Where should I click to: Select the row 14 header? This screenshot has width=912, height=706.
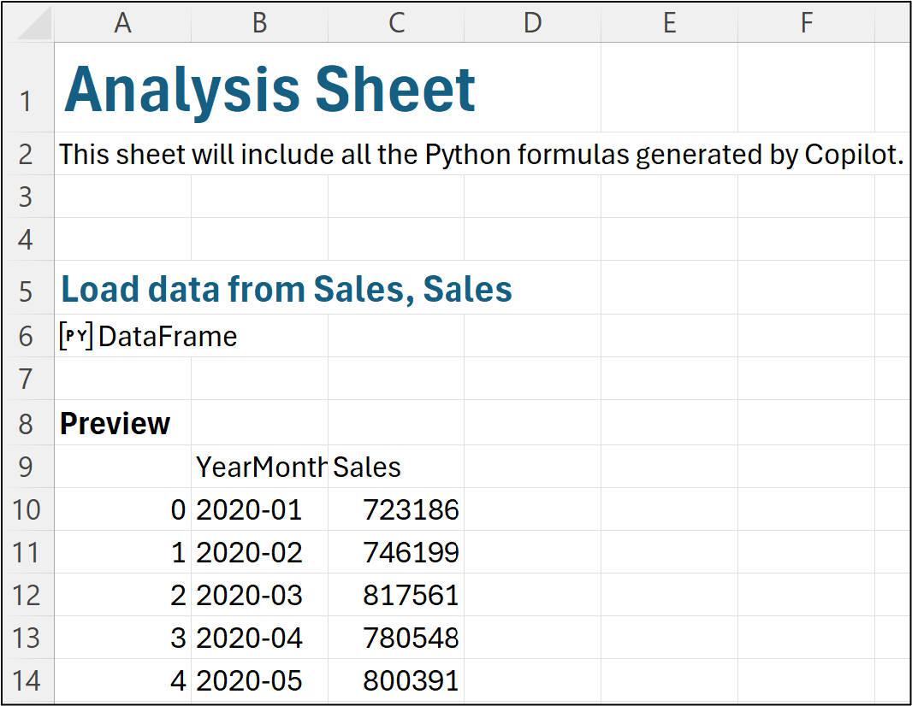pos(27,680)
